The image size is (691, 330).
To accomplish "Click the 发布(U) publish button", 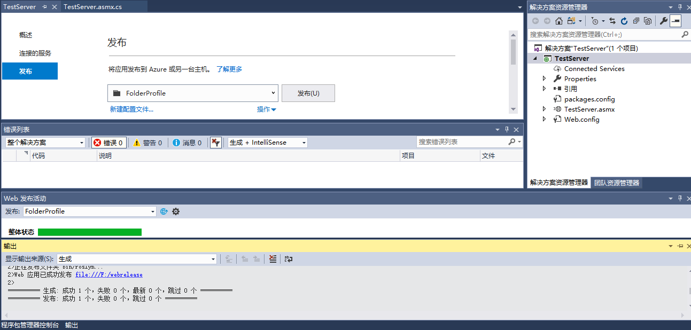I will click(308, 93).
